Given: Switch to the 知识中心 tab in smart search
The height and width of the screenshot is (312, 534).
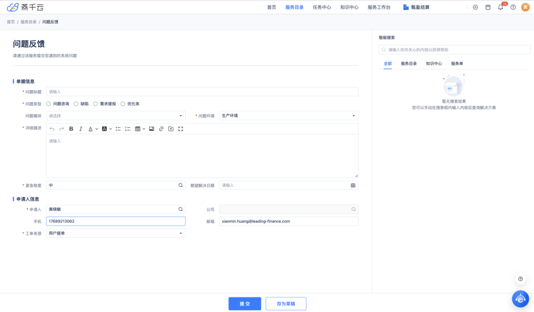Looking at the screenshot, I should point(434,64).
